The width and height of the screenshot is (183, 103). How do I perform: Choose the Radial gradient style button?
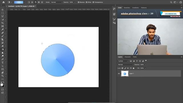pyautogui.click(x=32, y=2)
